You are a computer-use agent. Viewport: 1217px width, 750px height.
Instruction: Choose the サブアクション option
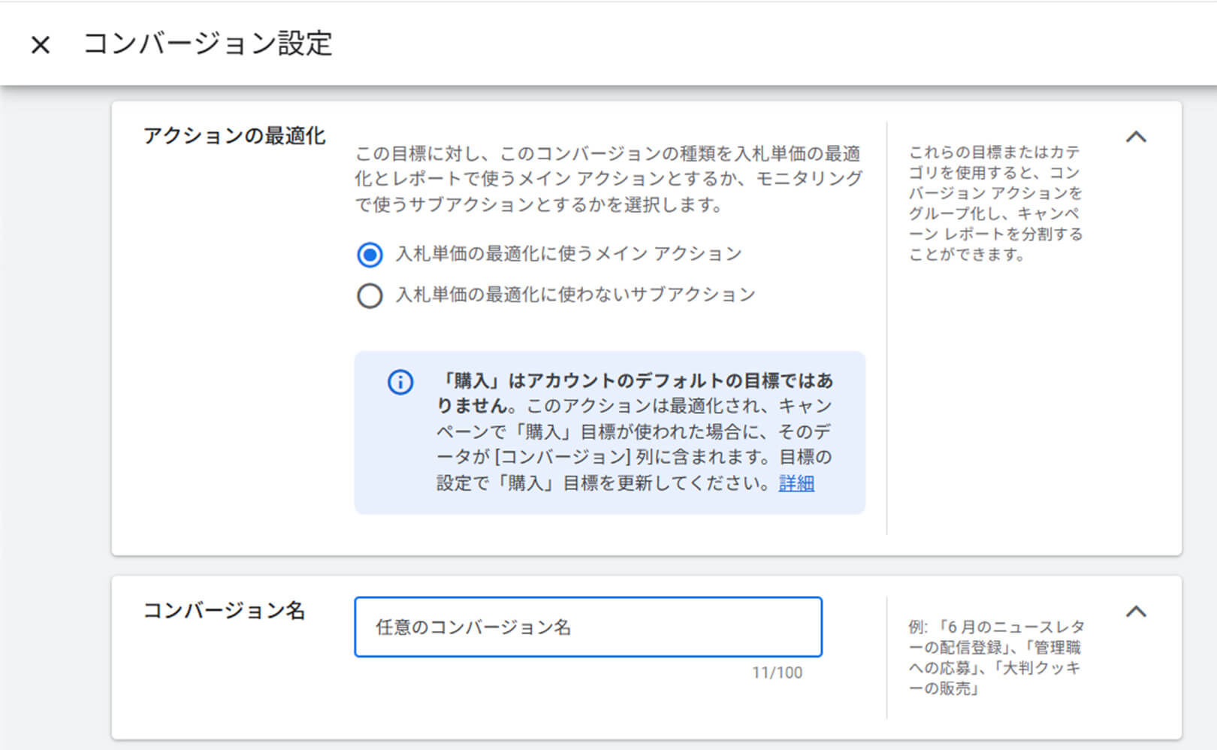pyautogui.click(x=370, y=295)
